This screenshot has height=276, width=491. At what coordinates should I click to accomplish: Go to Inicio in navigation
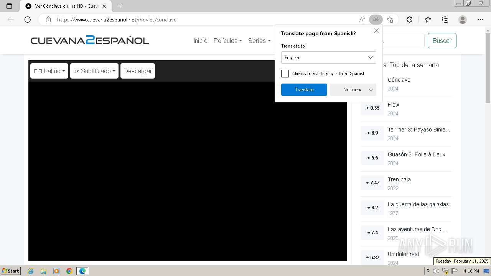pos(200,41)
